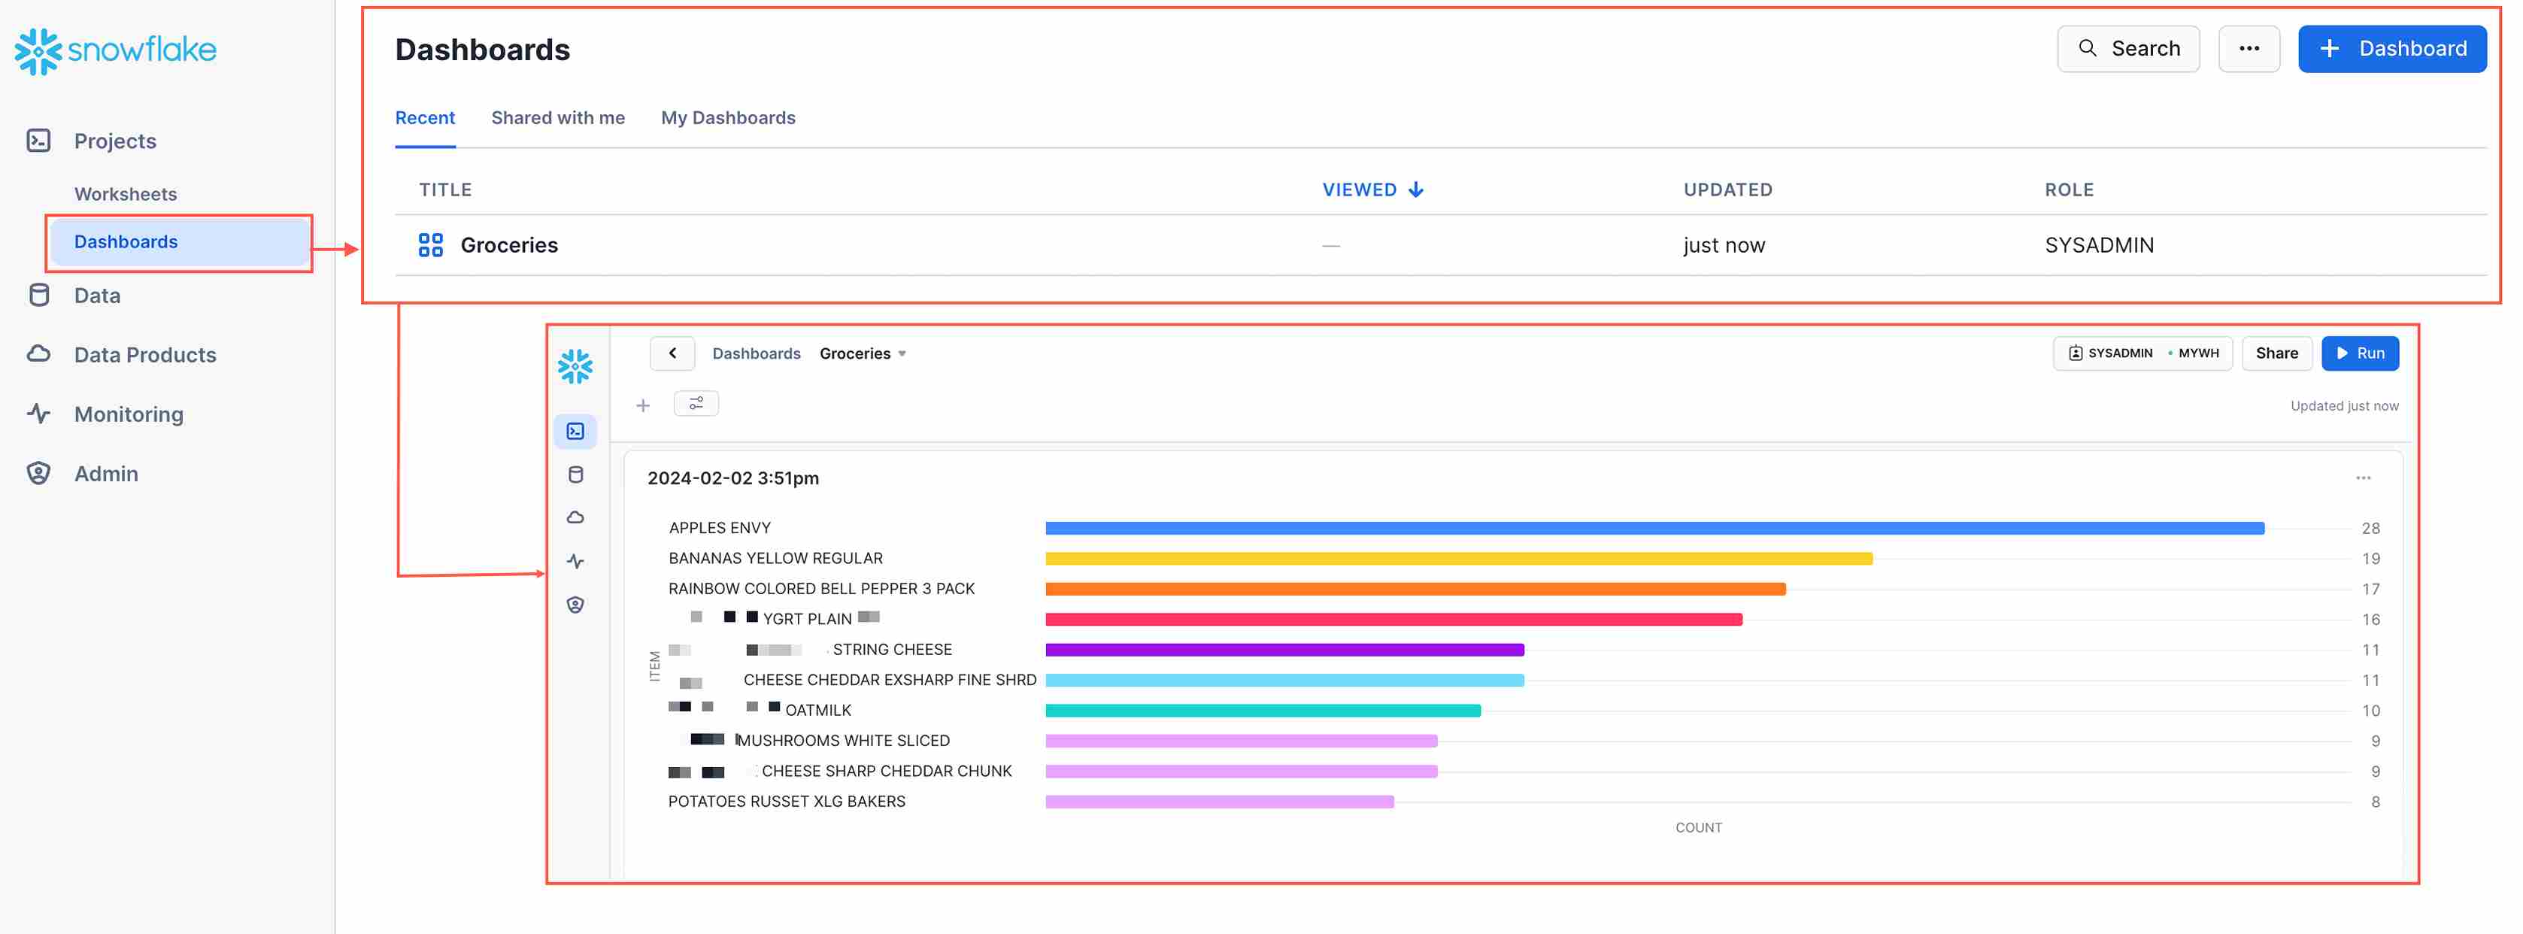Click the blue Dashboard create button
The height and width of the screenshot is (934, 2523).
pos(2391,49)
